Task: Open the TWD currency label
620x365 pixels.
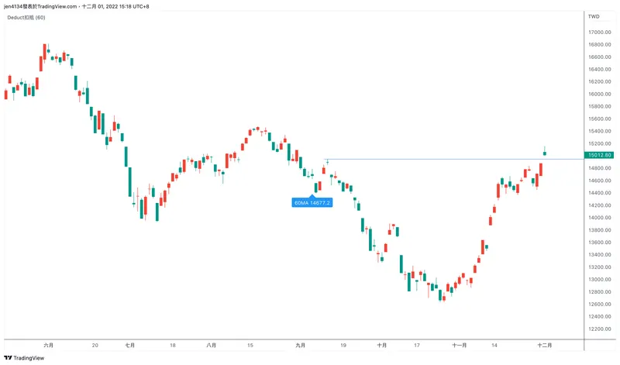Action: click(594, 16)
